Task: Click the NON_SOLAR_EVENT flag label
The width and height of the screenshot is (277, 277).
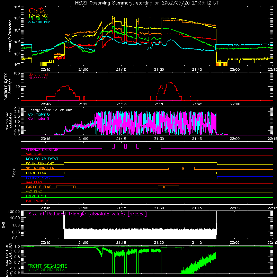Action: pos(42,159)
